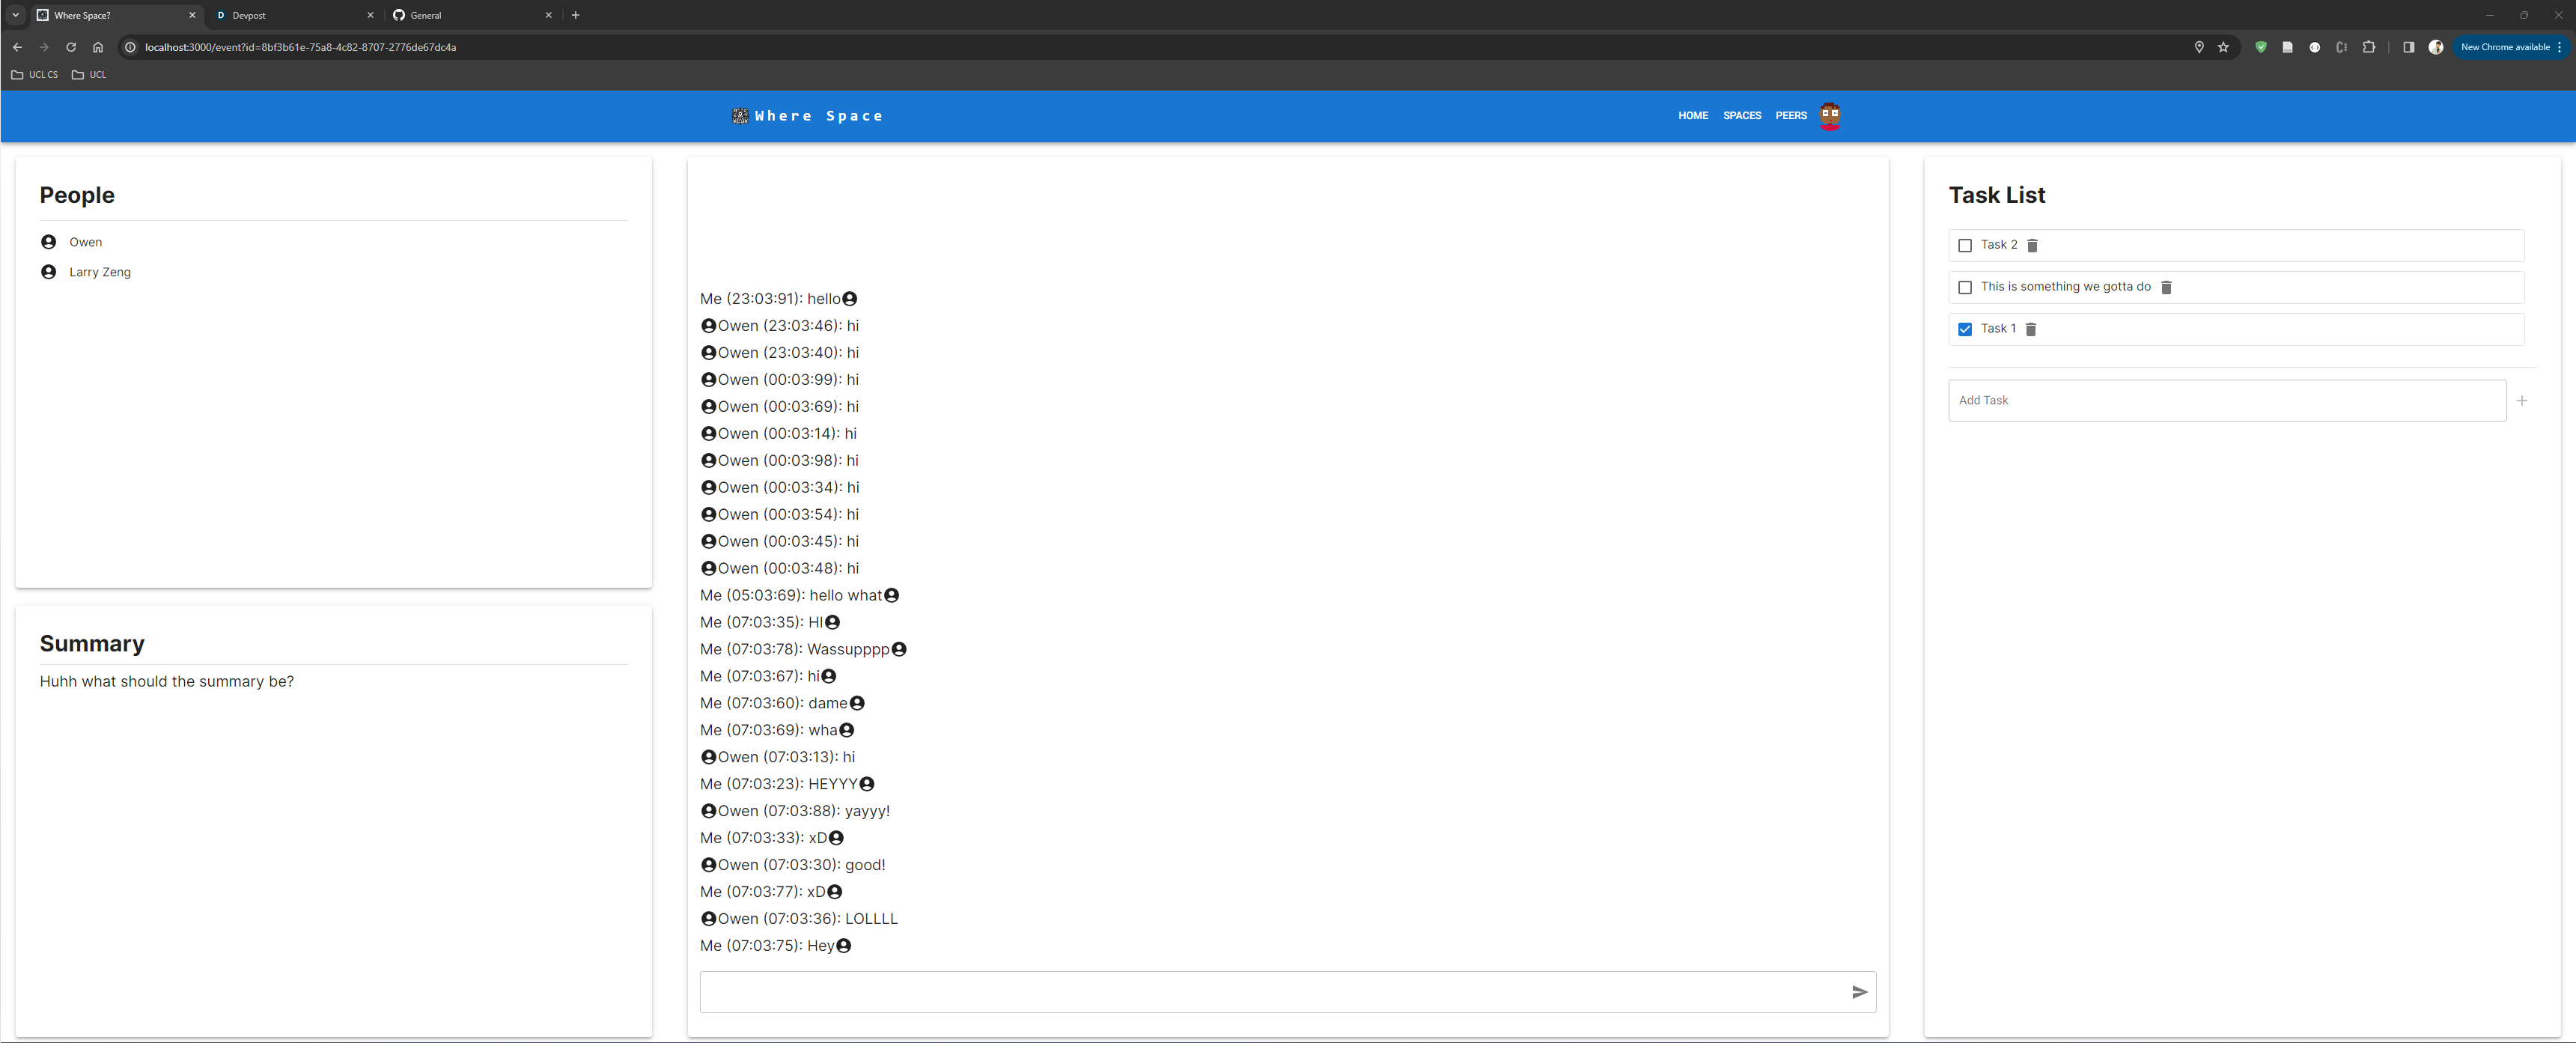Open the tab search dropdown arrow

15,15
